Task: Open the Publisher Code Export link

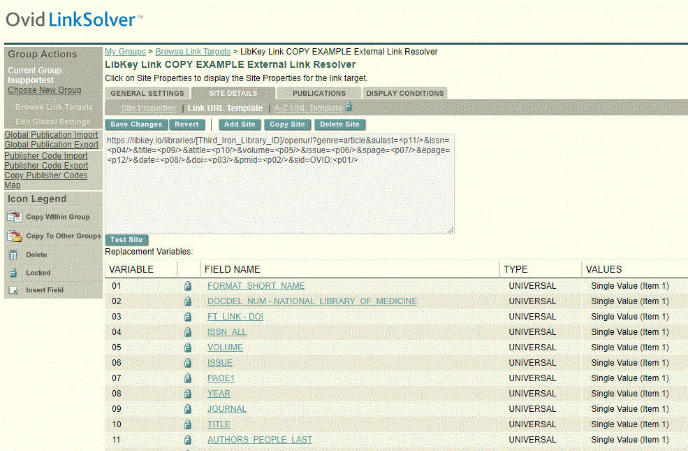Action: click(46, 166)
